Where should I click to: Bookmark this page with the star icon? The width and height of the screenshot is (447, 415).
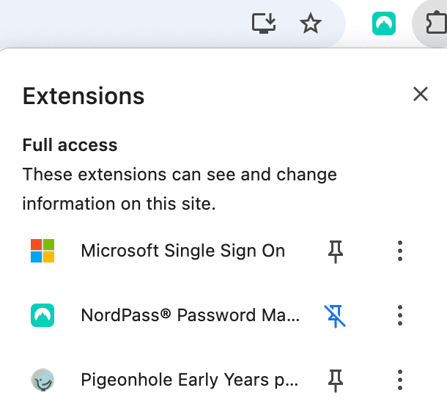point(311,23)
